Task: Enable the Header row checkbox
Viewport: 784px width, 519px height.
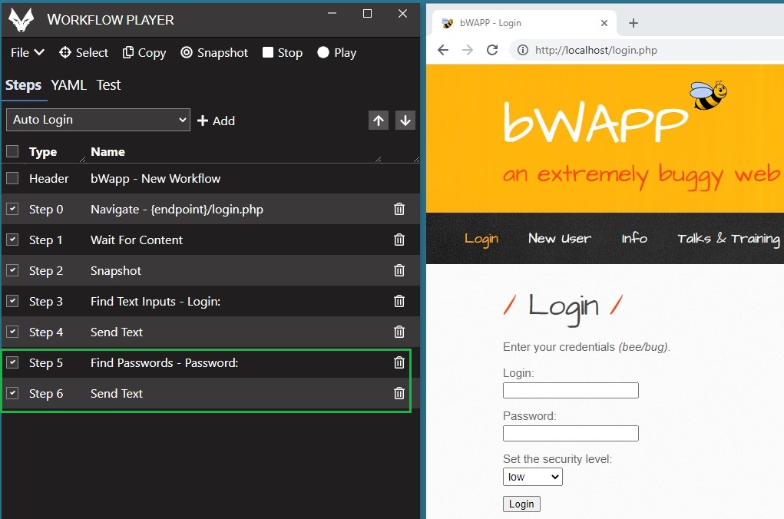Action: 12,178
